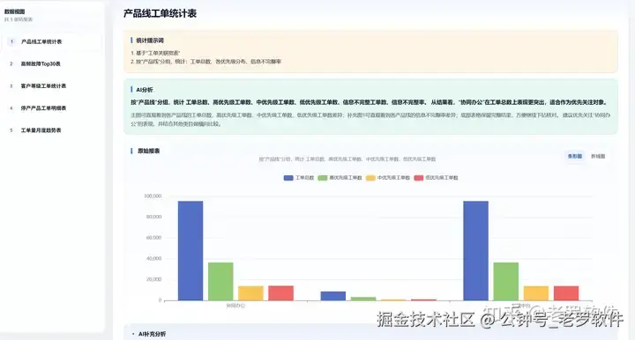Click the red bar in rightmost group
Image resolution: width=635 pixels, height=340 pixels.
point(566,293)
